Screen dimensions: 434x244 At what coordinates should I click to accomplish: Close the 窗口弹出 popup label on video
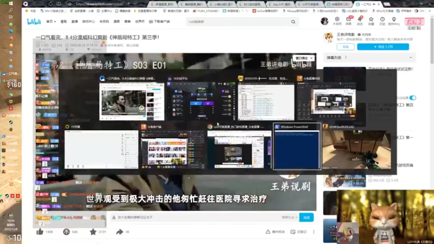311,58
